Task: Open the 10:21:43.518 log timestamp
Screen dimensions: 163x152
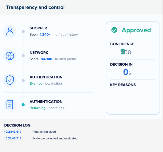Action: (x=13, y=138)
